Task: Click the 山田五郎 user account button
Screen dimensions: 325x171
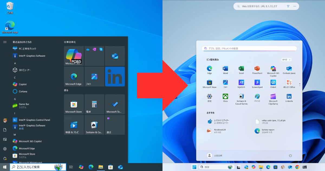Action: click(214, 156)
